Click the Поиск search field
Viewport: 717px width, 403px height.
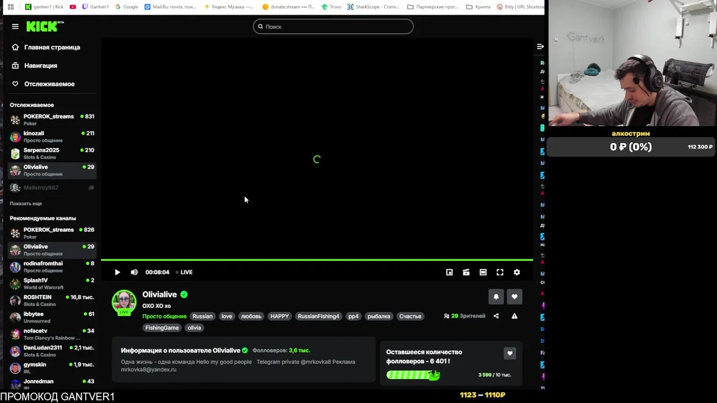coord(333,26)
